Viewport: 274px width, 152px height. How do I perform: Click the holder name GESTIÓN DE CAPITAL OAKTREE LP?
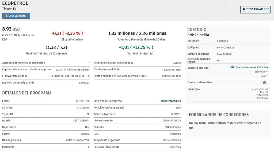pyautogui.click(x=70, y=76)
